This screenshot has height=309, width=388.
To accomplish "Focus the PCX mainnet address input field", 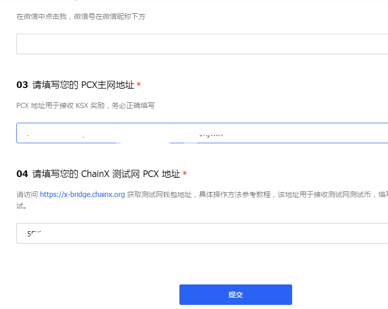I will (202, 133).
